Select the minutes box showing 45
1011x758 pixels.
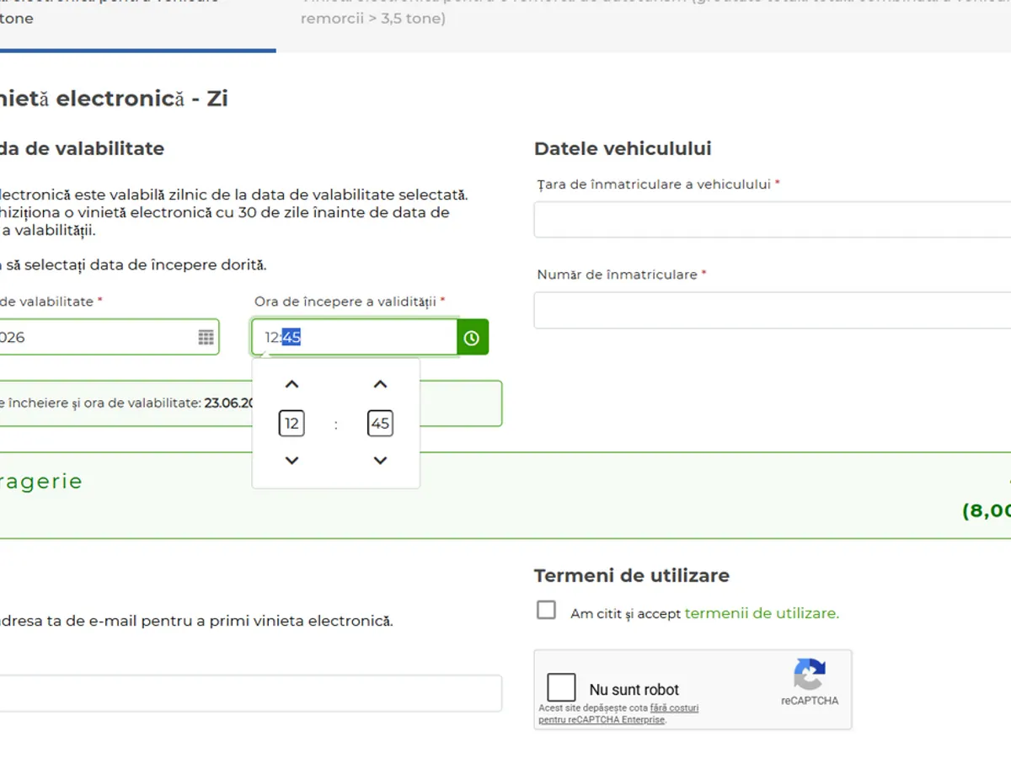pyautogui.click(x=381, y=423)
